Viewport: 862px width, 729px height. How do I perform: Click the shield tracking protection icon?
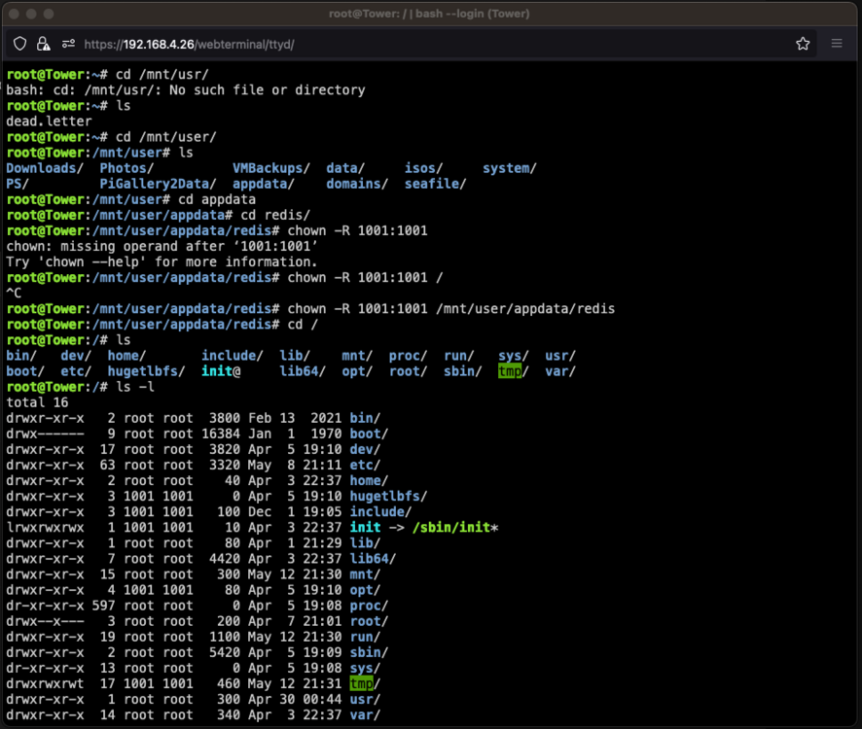coord(19,44)
